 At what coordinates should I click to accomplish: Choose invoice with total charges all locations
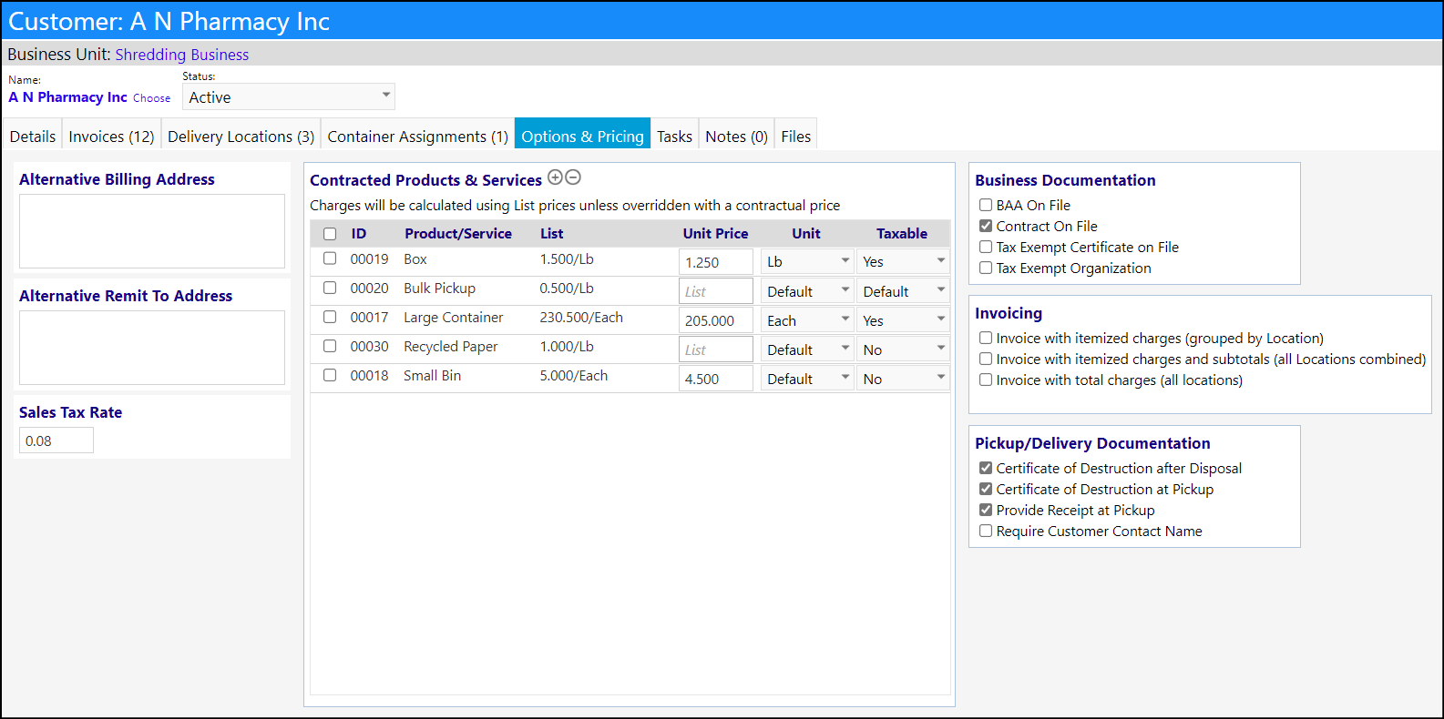[x=986, y=380]
